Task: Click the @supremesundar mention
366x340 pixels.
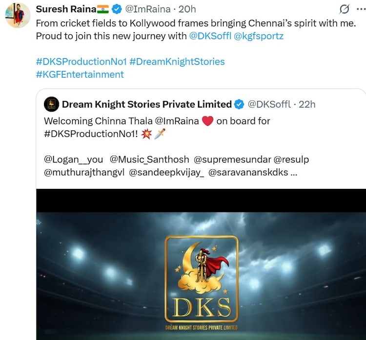Action: point(232,159)
